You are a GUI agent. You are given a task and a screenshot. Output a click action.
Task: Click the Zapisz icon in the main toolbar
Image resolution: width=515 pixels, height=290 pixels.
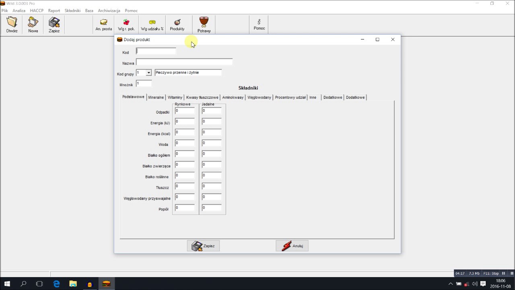54,25
